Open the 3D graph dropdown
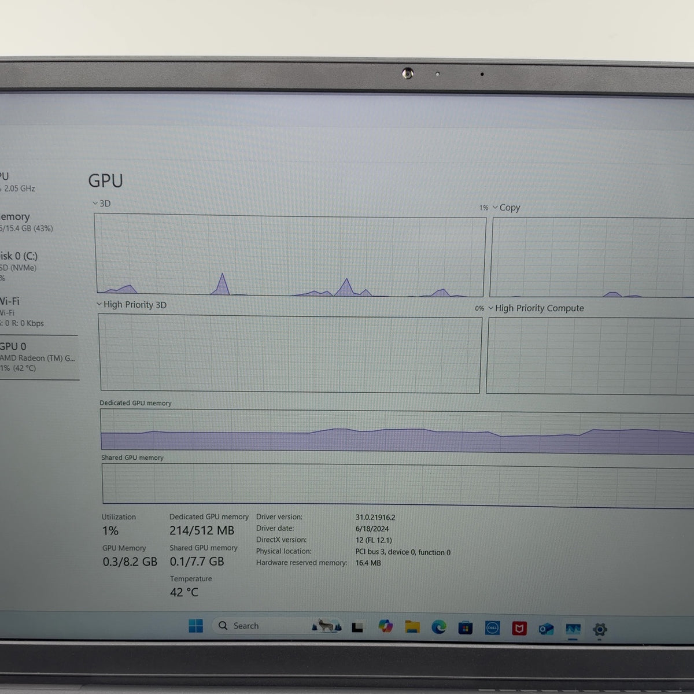 point(102,204)
